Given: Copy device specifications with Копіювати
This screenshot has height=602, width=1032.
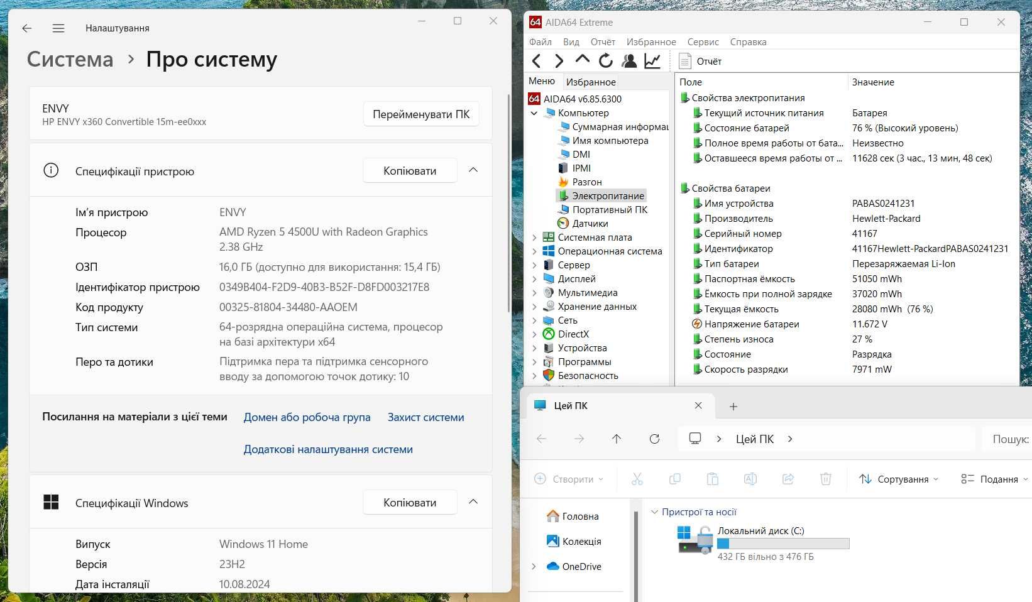Looking at the screenshot, I should click(x=410, y=171).
